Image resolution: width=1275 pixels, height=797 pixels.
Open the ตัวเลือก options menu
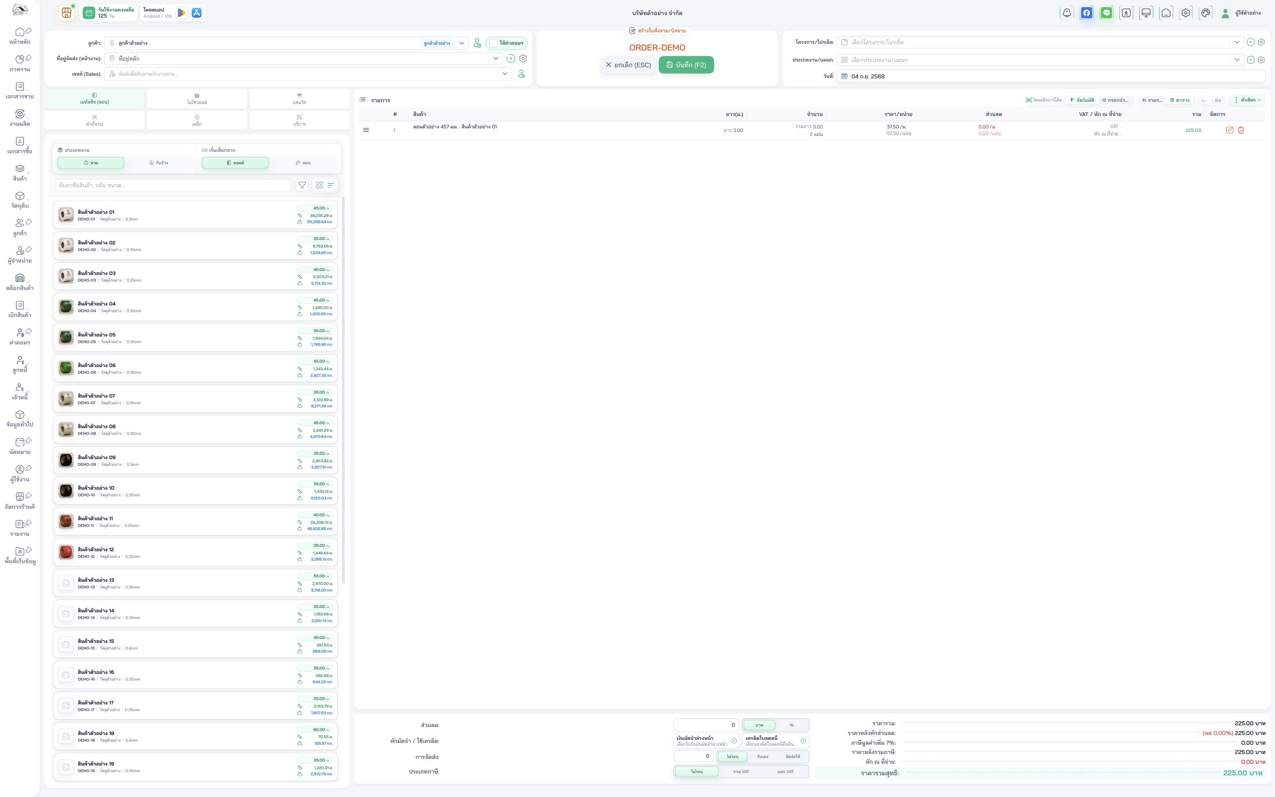click(1247, 100)
